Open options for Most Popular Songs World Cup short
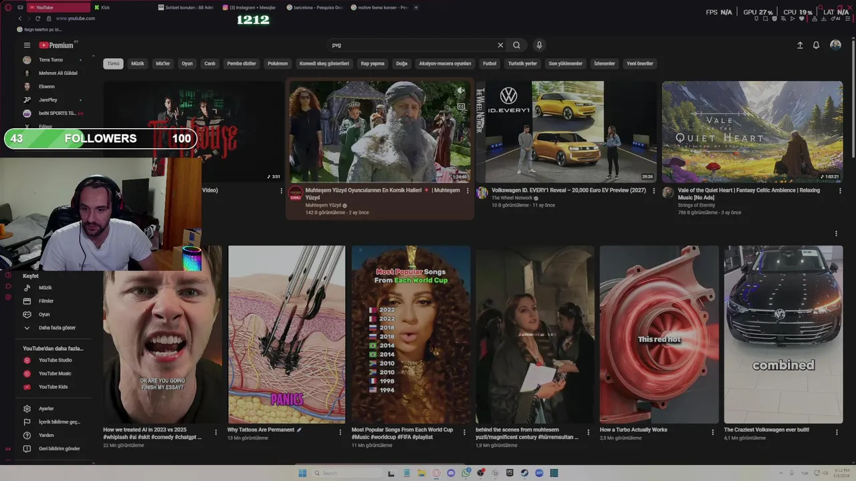 (x=464, y=432)
